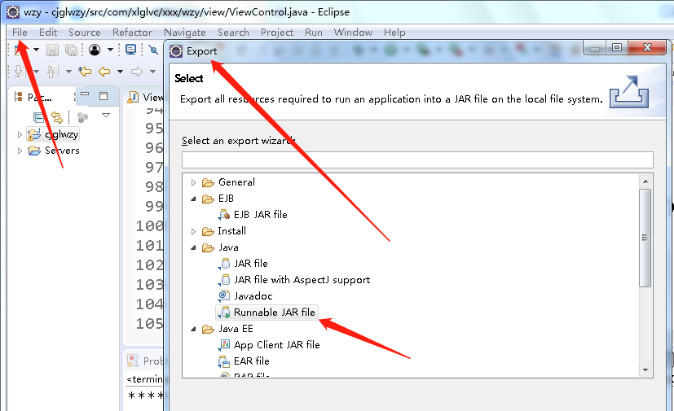Viewport: 674px width, 411px height.
Task: Open the New dropdown arrow in toolbar
Action: pos(36,50)
